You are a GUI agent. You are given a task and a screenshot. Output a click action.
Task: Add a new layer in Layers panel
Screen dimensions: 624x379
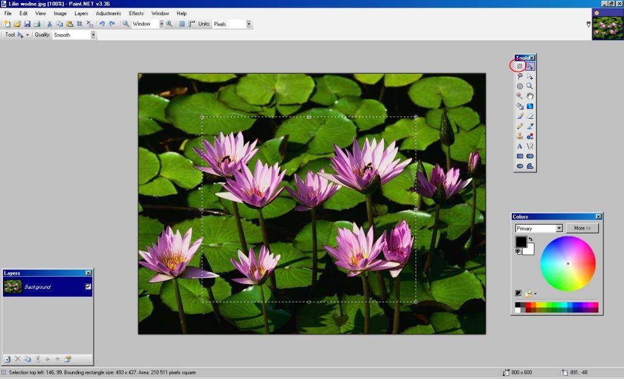click(x=7, y=359)
